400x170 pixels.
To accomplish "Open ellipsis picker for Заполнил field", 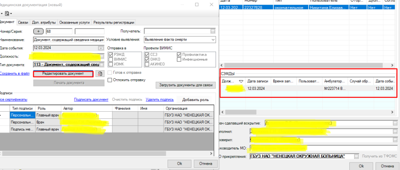I will (x=395, y=132).
